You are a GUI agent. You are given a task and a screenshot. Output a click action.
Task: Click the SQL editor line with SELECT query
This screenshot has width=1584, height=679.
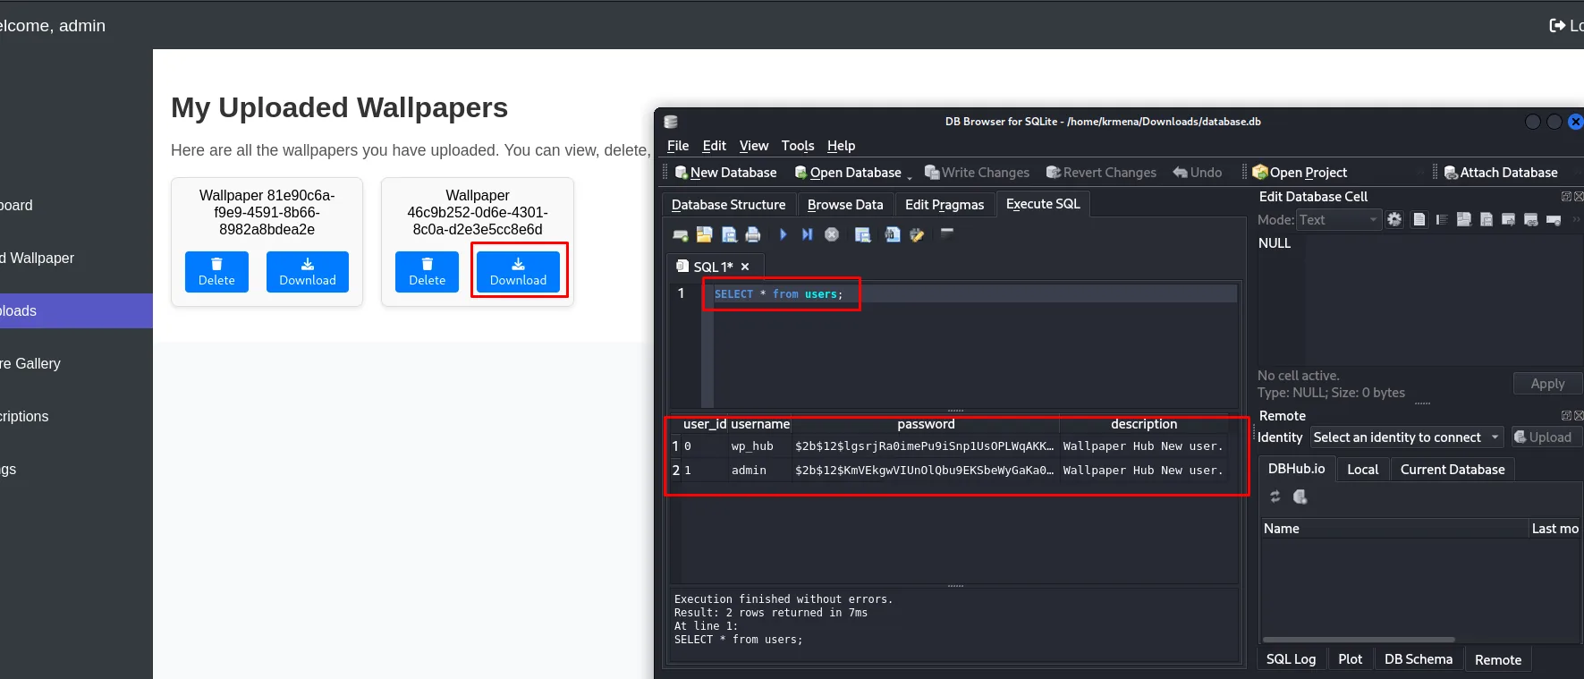click(975, 294)
